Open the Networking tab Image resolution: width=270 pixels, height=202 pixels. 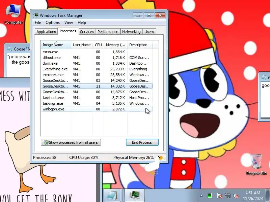[x=131, y=32]
